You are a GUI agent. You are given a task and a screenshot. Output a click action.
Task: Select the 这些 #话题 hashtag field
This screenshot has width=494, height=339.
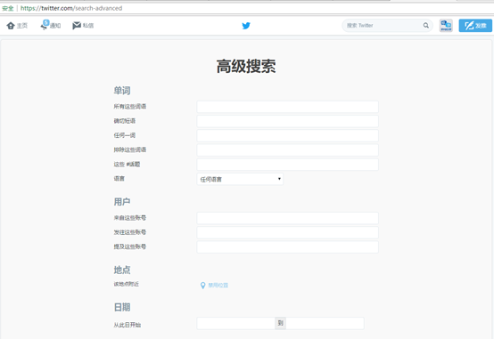(x=288, y=165)
